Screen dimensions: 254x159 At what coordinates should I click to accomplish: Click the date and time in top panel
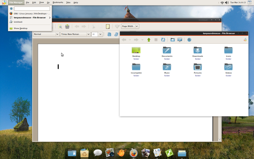point(238,2)
